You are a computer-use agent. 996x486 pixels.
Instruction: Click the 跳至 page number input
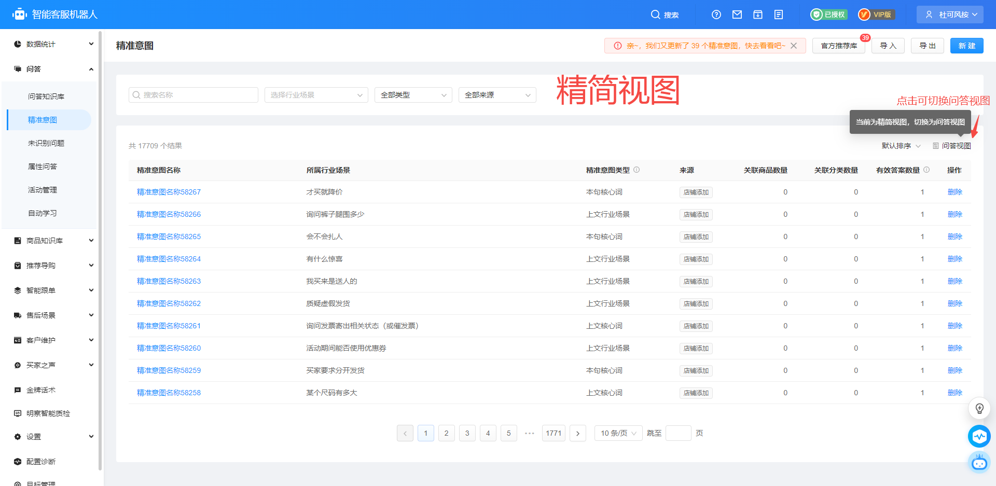pos(679,433)
